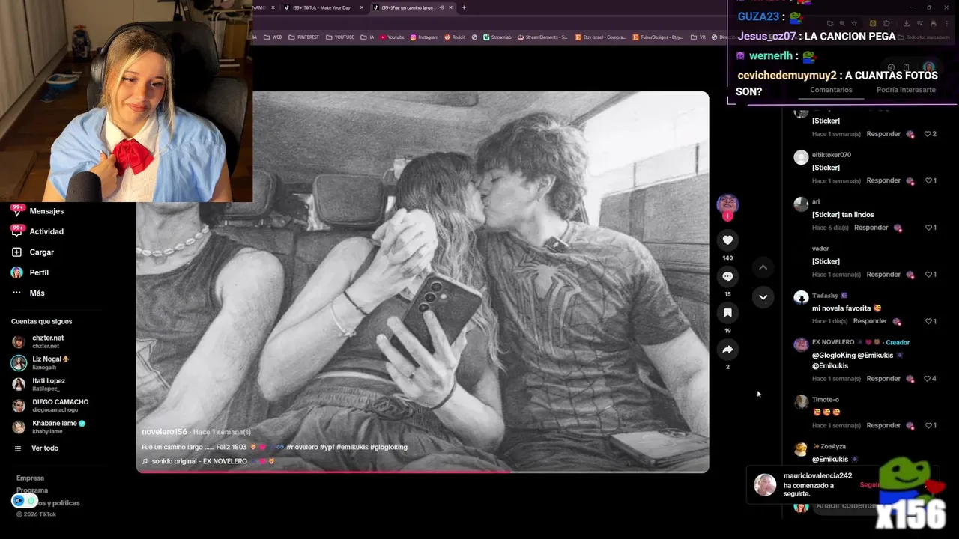Open DIEGO CAMACHO followed account
Image resolution: width=959 pixels, height=539 pixels.
click(x=50, y=405)
